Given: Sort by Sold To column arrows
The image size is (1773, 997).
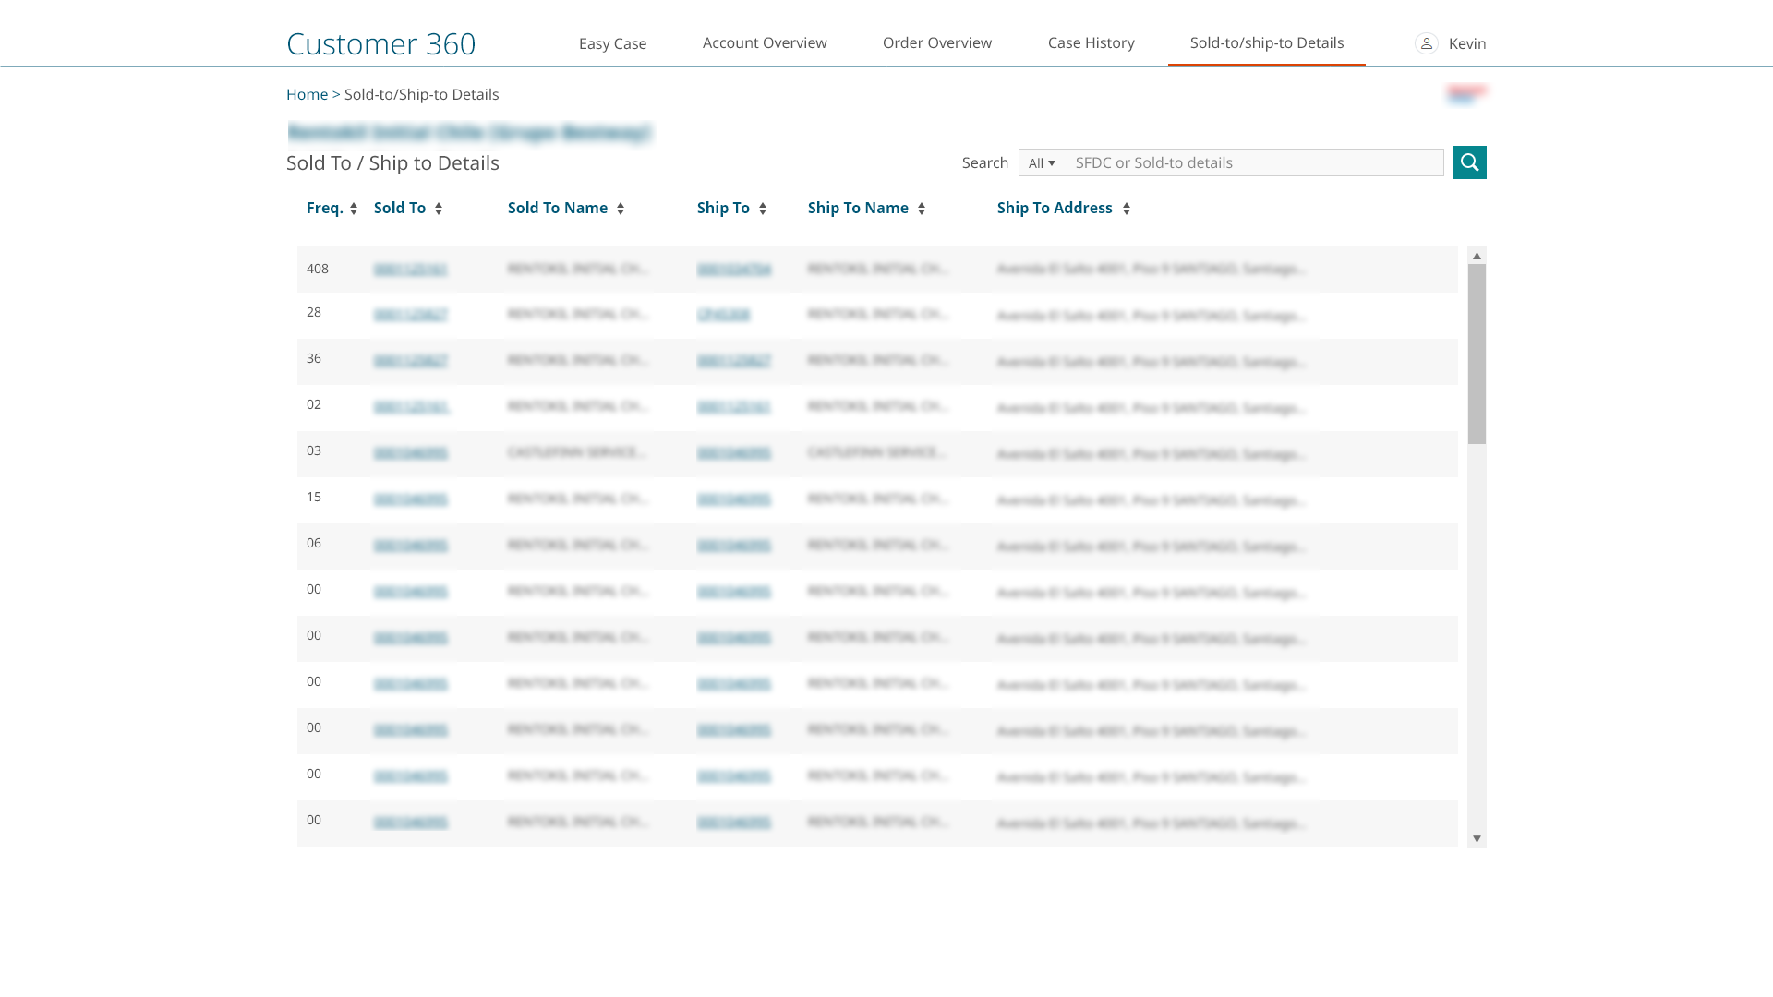Looking at the screenshot, I should click(x=439, y=209).
